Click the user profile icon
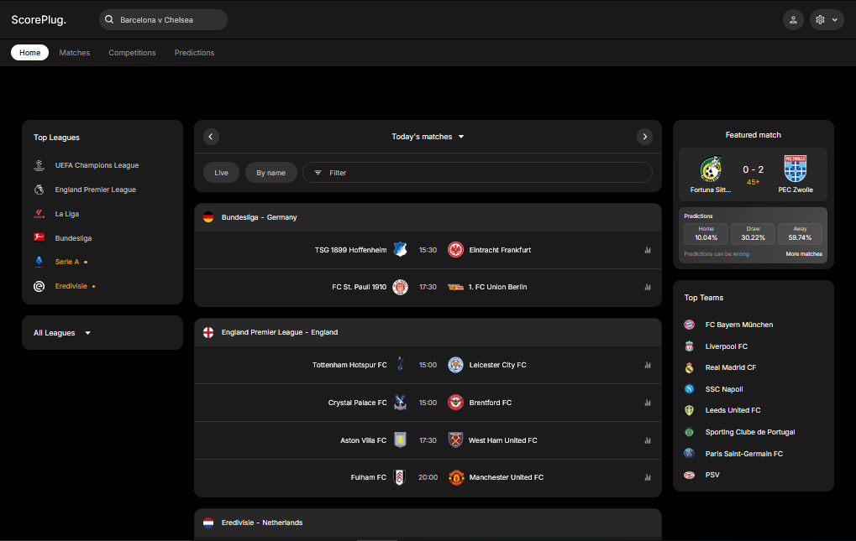This screenshot has width=856, height=541. 792,19
